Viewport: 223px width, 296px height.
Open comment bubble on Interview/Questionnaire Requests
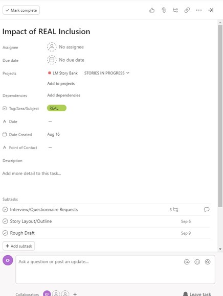(x=207, y=209)
